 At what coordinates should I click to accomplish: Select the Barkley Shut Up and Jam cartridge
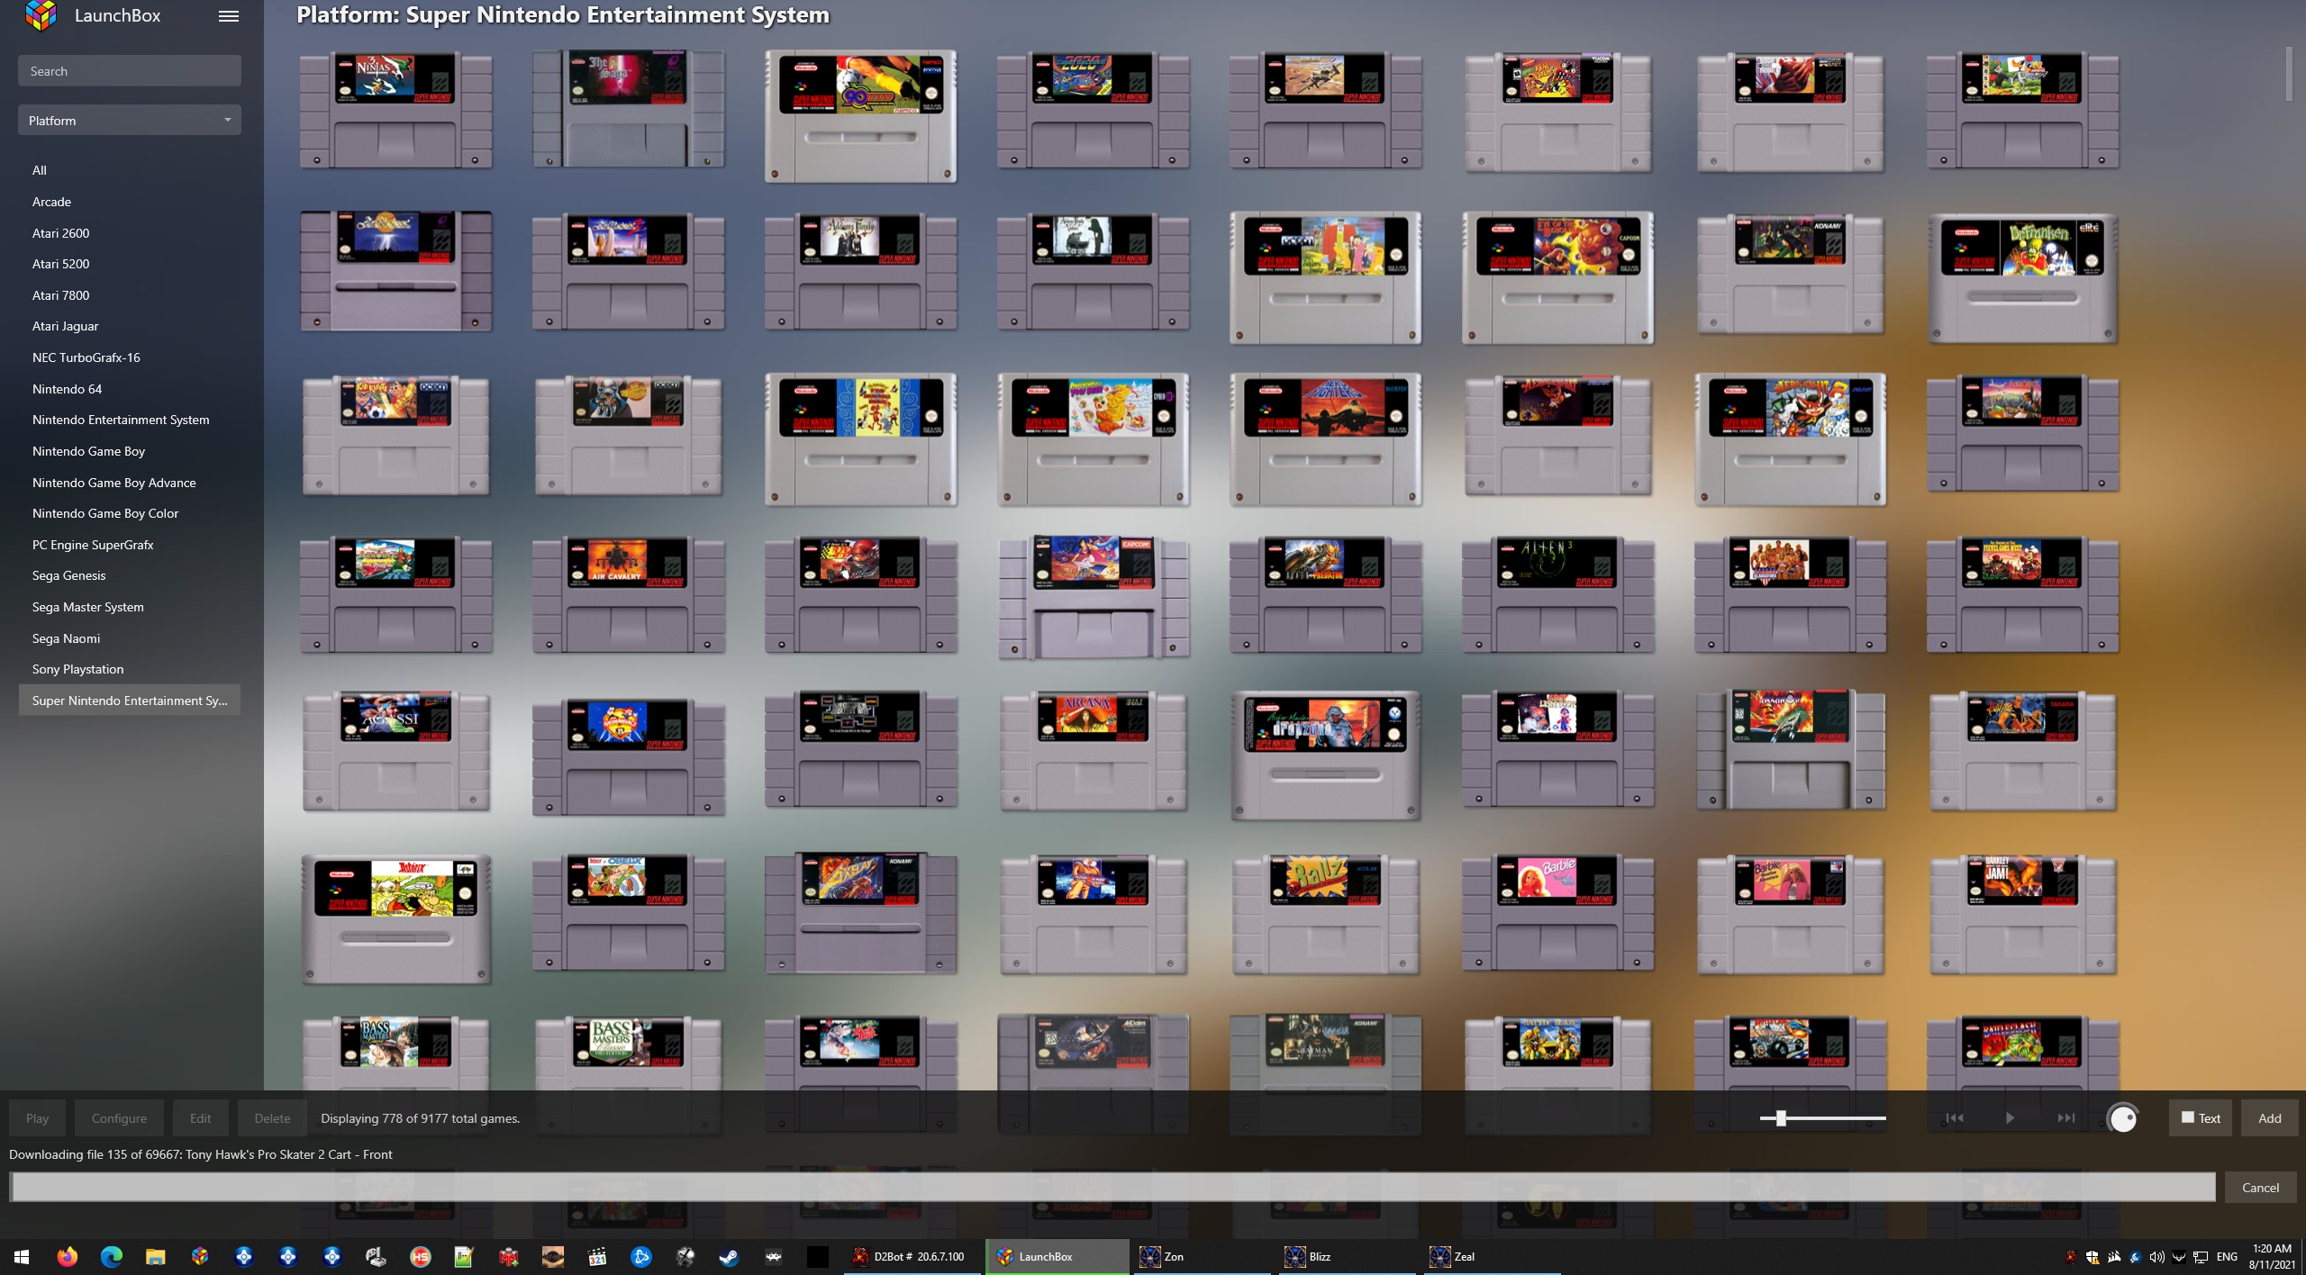pyautogui.click(x=2022, y=915)
